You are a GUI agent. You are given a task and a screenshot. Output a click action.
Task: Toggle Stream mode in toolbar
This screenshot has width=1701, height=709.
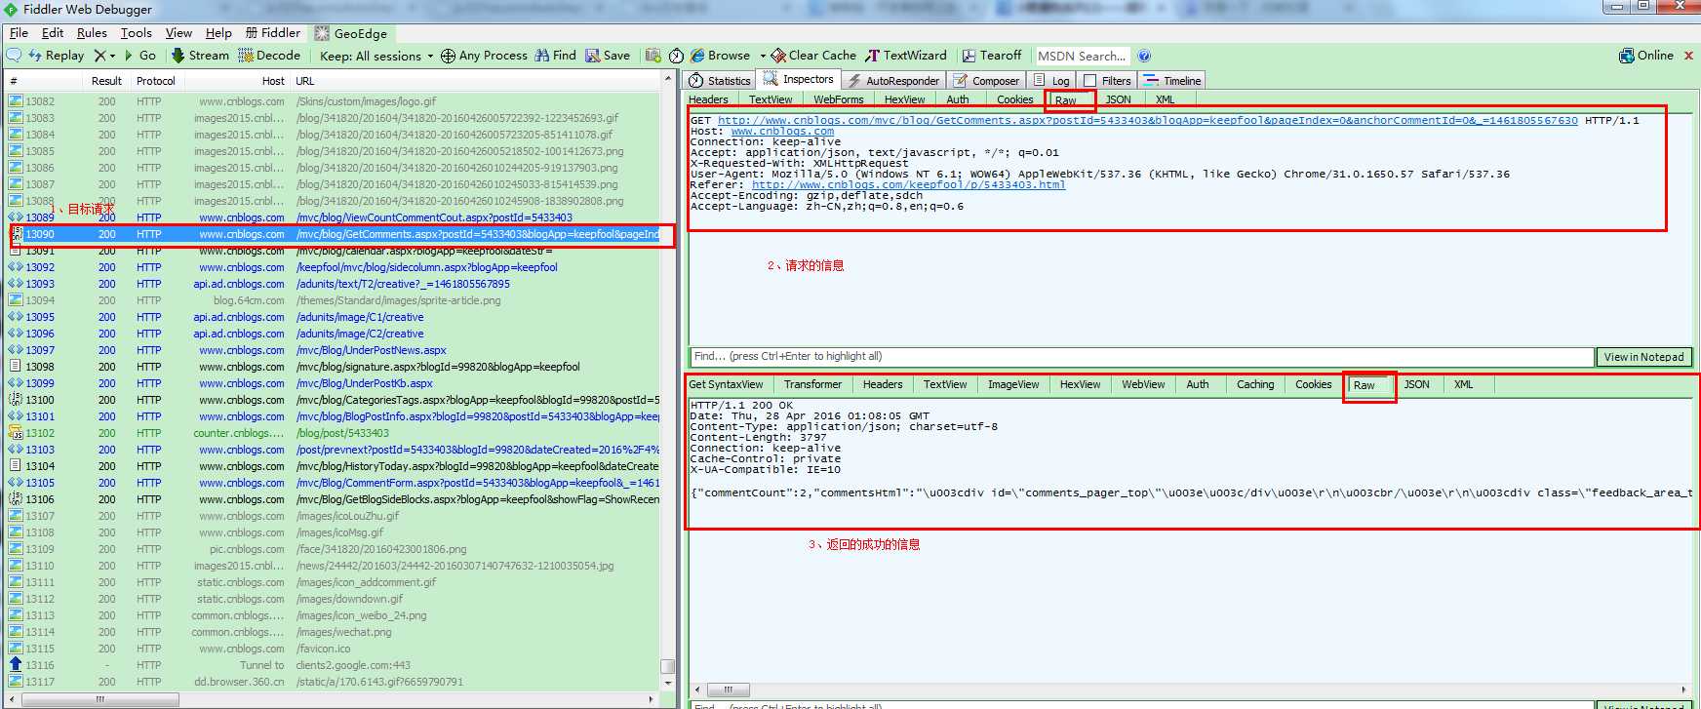(x=200, y=56)
